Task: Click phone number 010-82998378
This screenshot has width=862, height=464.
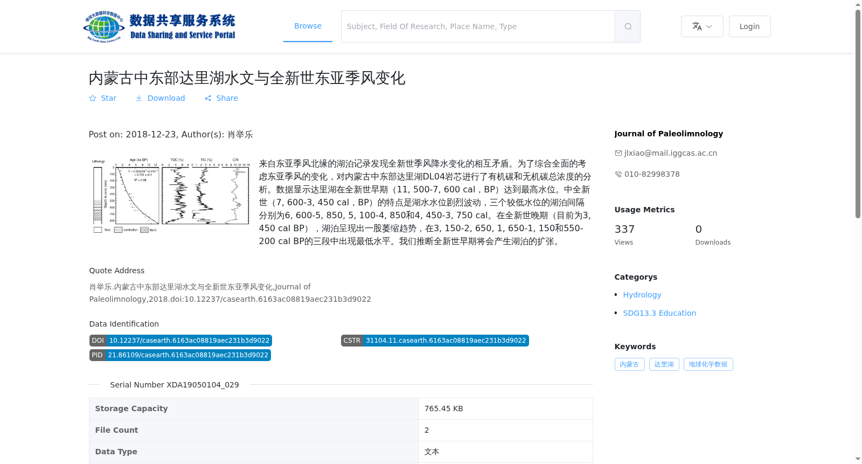Action: click(652, 174)
